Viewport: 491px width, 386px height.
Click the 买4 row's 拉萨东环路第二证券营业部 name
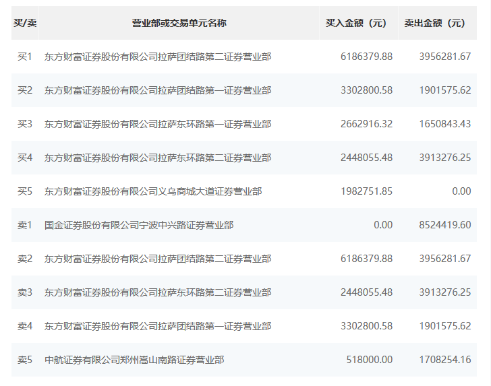tap(158, 158)
